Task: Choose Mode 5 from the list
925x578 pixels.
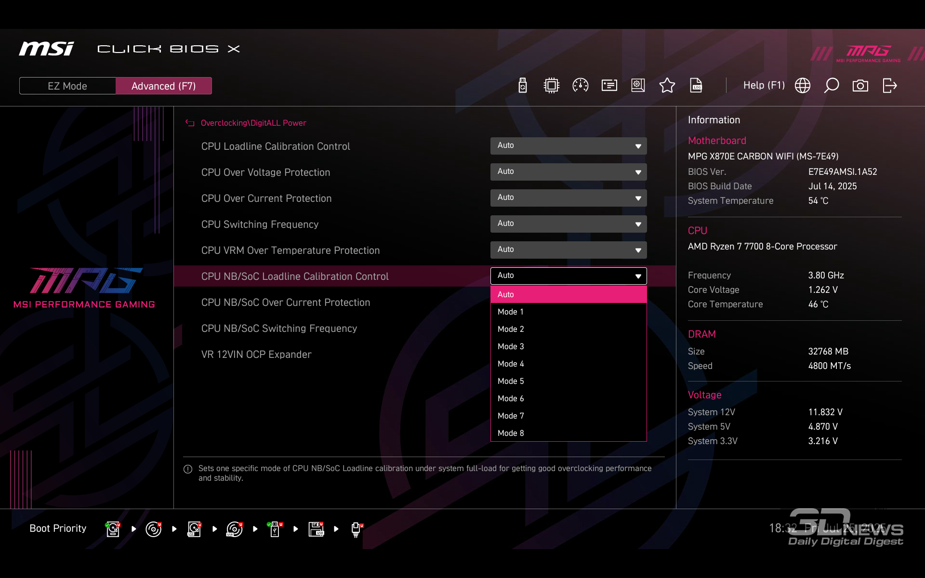Action: (x=568, y=381)
